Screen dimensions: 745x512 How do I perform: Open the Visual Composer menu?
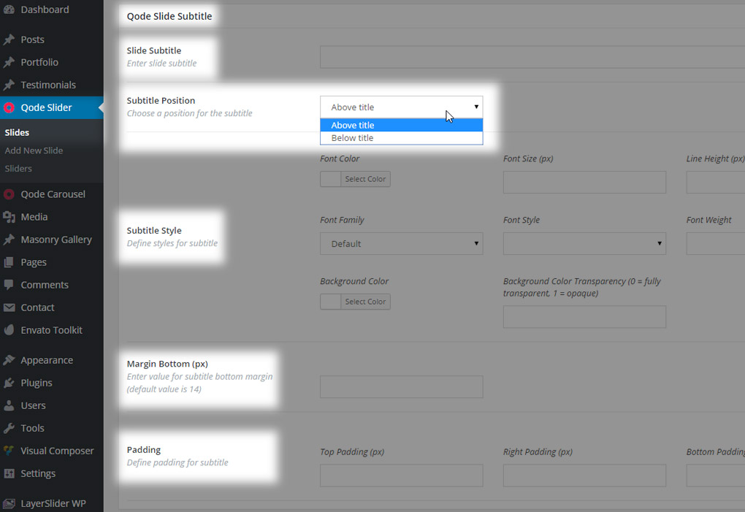(x=57, y=451)
